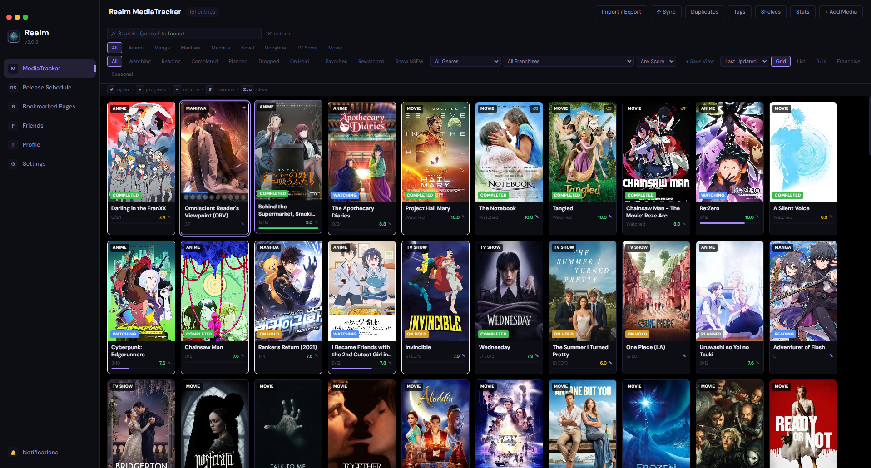Focus the media search field
Screen dimensions: 871x468
point(184,34)
